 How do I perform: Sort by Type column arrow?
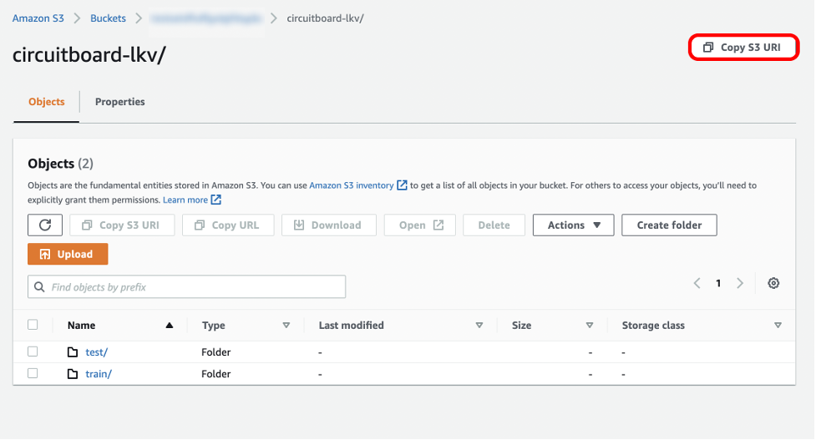click(x=286, y=326)
